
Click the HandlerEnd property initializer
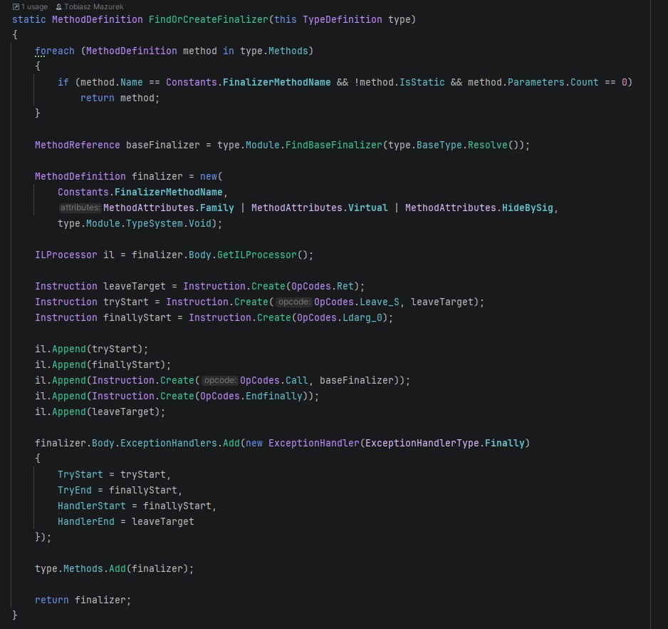[86, 522]
